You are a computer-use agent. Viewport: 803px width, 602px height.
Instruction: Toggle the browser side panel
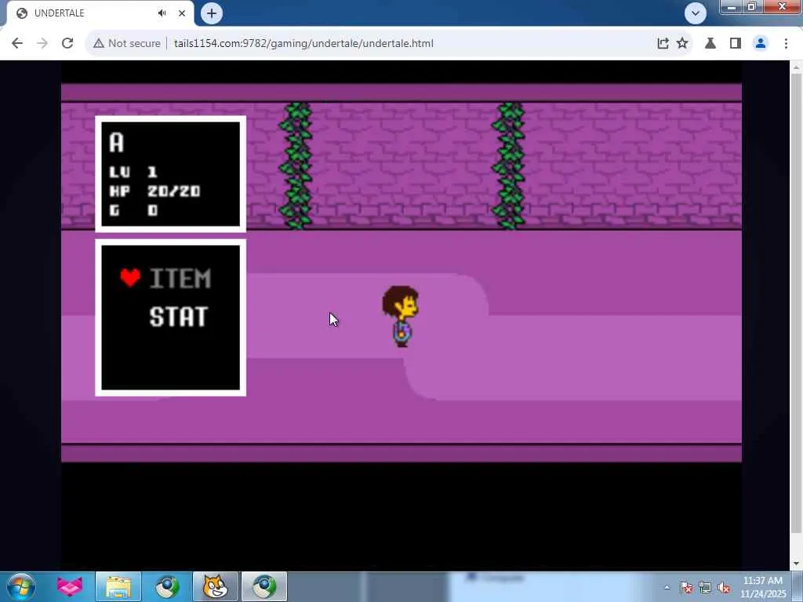pyautogui.click(x=736, y=44)
